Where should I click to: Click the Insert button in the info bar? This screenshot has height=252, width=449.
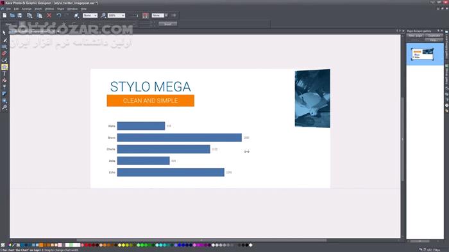tap(168, 24)
